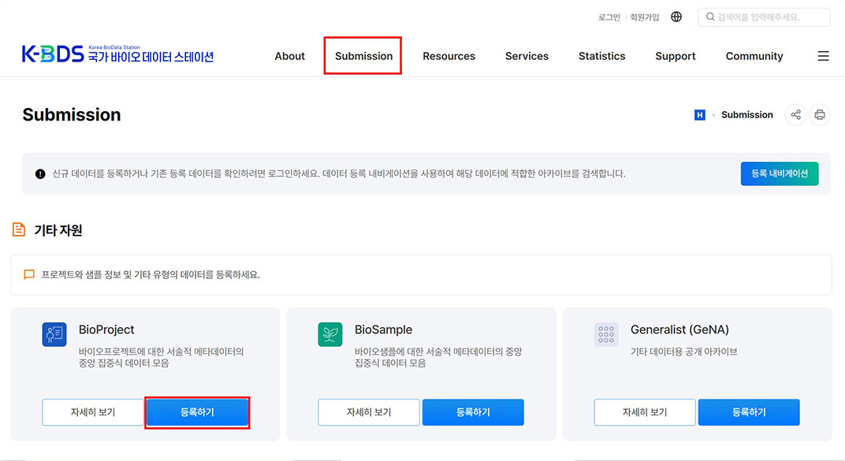This screenshot has width=845, height=461.
Task: Click the share icon near breadcrumb
Action: [795, 114]
